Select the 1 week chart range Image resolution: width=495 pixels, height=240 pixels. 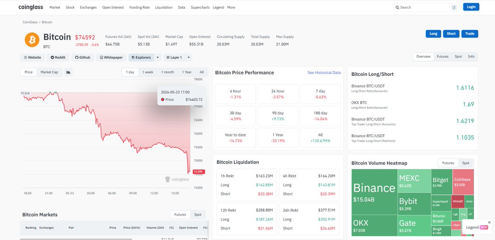pyautogui.click(x=148, y=72)
